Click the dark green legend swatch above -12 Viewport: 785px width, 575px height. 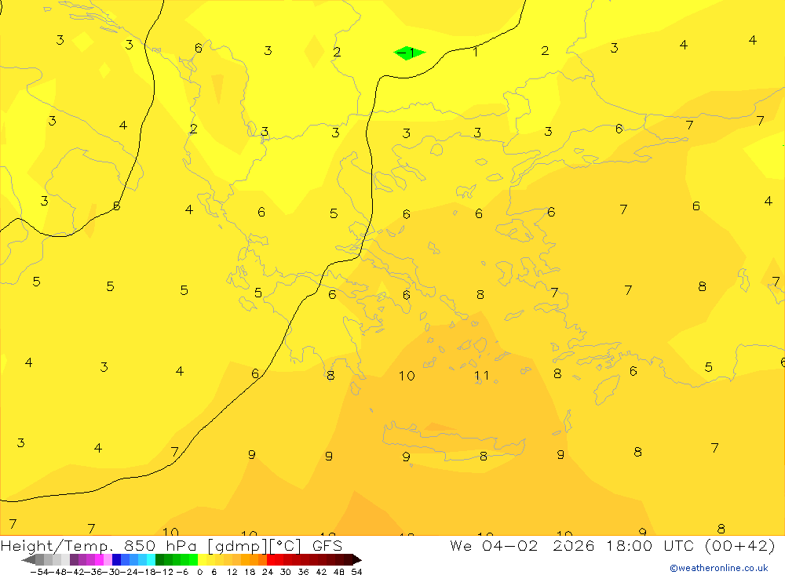(x=159, y=560)
